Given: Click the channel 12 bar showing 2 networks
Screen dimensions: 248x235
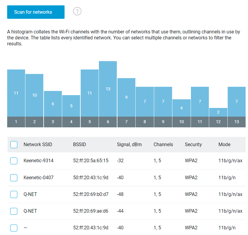Looking at the screenshot, I should [218, 112].
